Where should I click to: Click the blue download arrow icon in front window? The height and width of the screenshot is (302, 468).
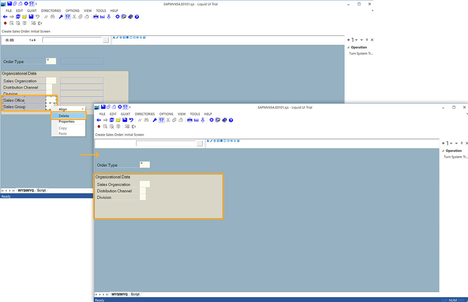click(202, 120)
